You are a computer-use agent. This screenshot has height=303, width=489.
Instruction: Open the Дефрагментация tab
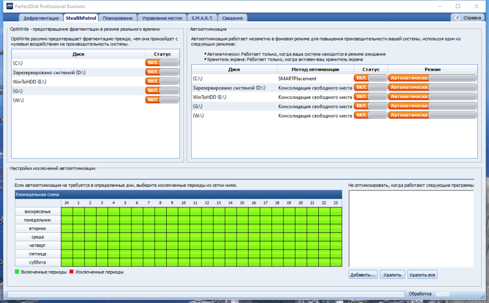tap(41, 18)
